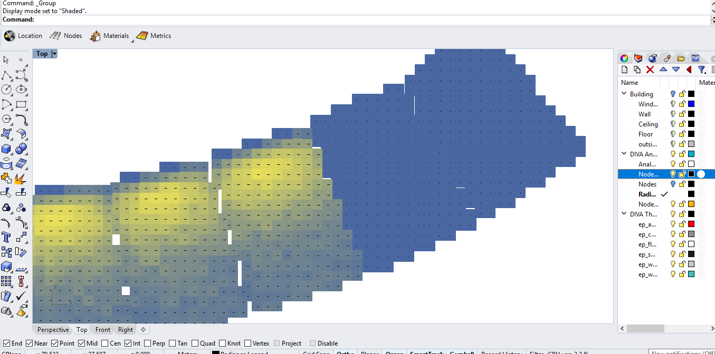Enable the Perp osnap checkbox
The image size is (715, 354).
[147, 343]
